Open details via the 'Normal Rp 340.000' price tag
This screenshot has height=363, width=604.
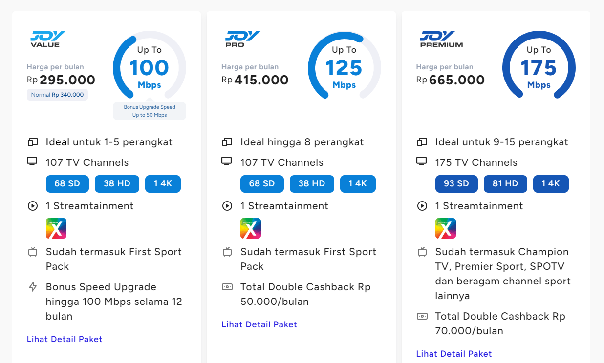[x=57, y=94]
